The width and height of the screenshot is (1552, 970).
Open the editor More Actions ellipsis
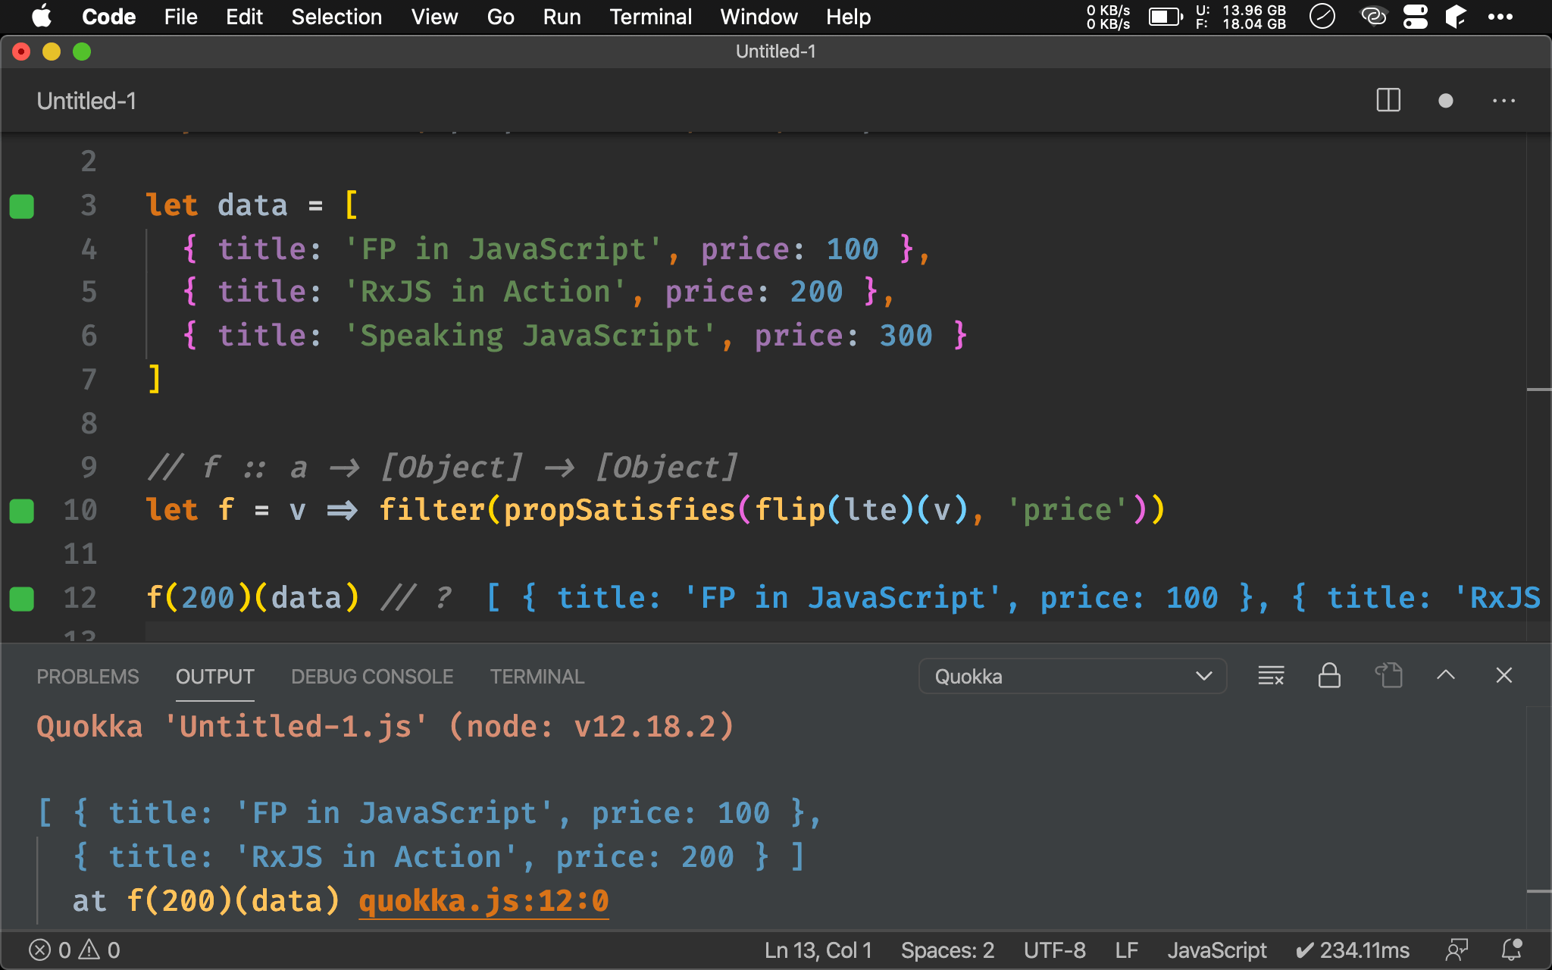1503,100
